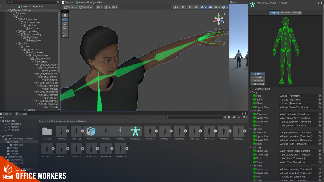Select the Women_15 model thumbnail
The image size is (324, 182).
click(121, 148)
